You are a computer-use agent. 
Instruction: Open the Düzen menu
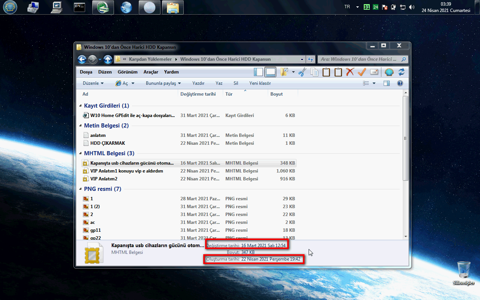105,72
